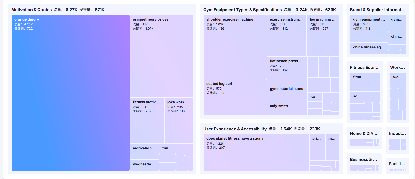The height and width of the screenshot is (179, 415).
Task: Select the 'seated leg curl' tile
Action: pos(235,97)
